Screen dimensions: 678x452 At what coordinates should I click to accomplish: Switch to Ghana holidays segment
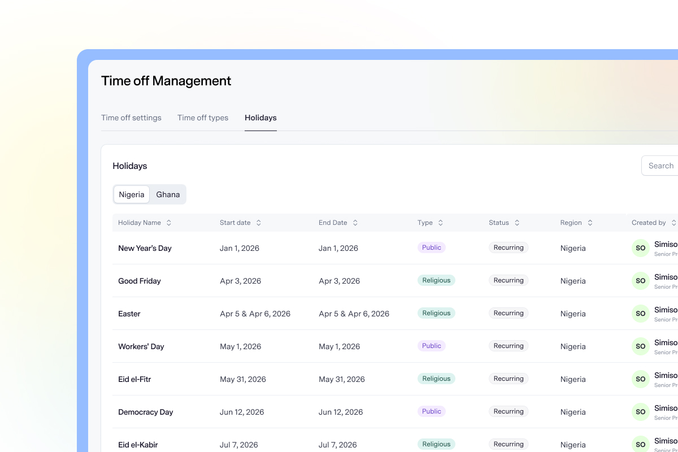(x=168, y=194)
